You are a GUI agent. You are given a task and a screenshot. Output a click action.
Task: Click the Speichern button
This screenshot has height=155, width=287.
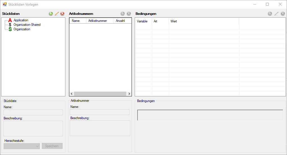[x=52, y=146]
